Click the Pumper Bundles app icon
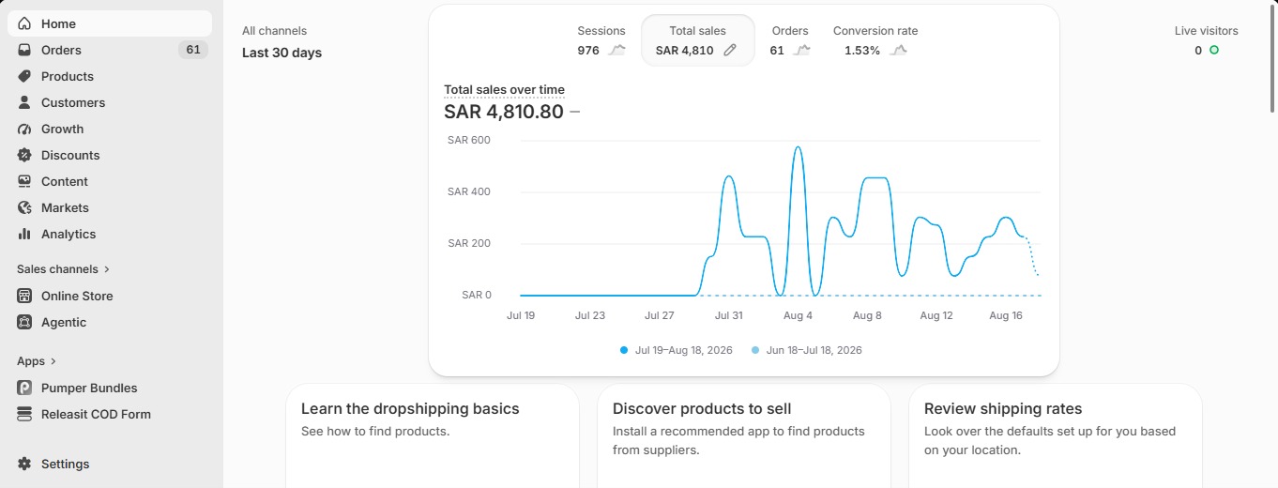The width and height of the screenshot is (1278, 488). point(24,388)
